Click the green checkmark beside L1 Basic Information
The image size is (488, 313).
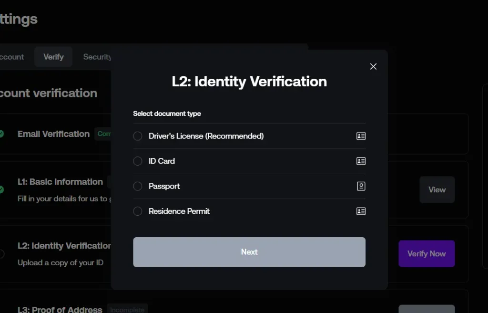click(1, 190)
